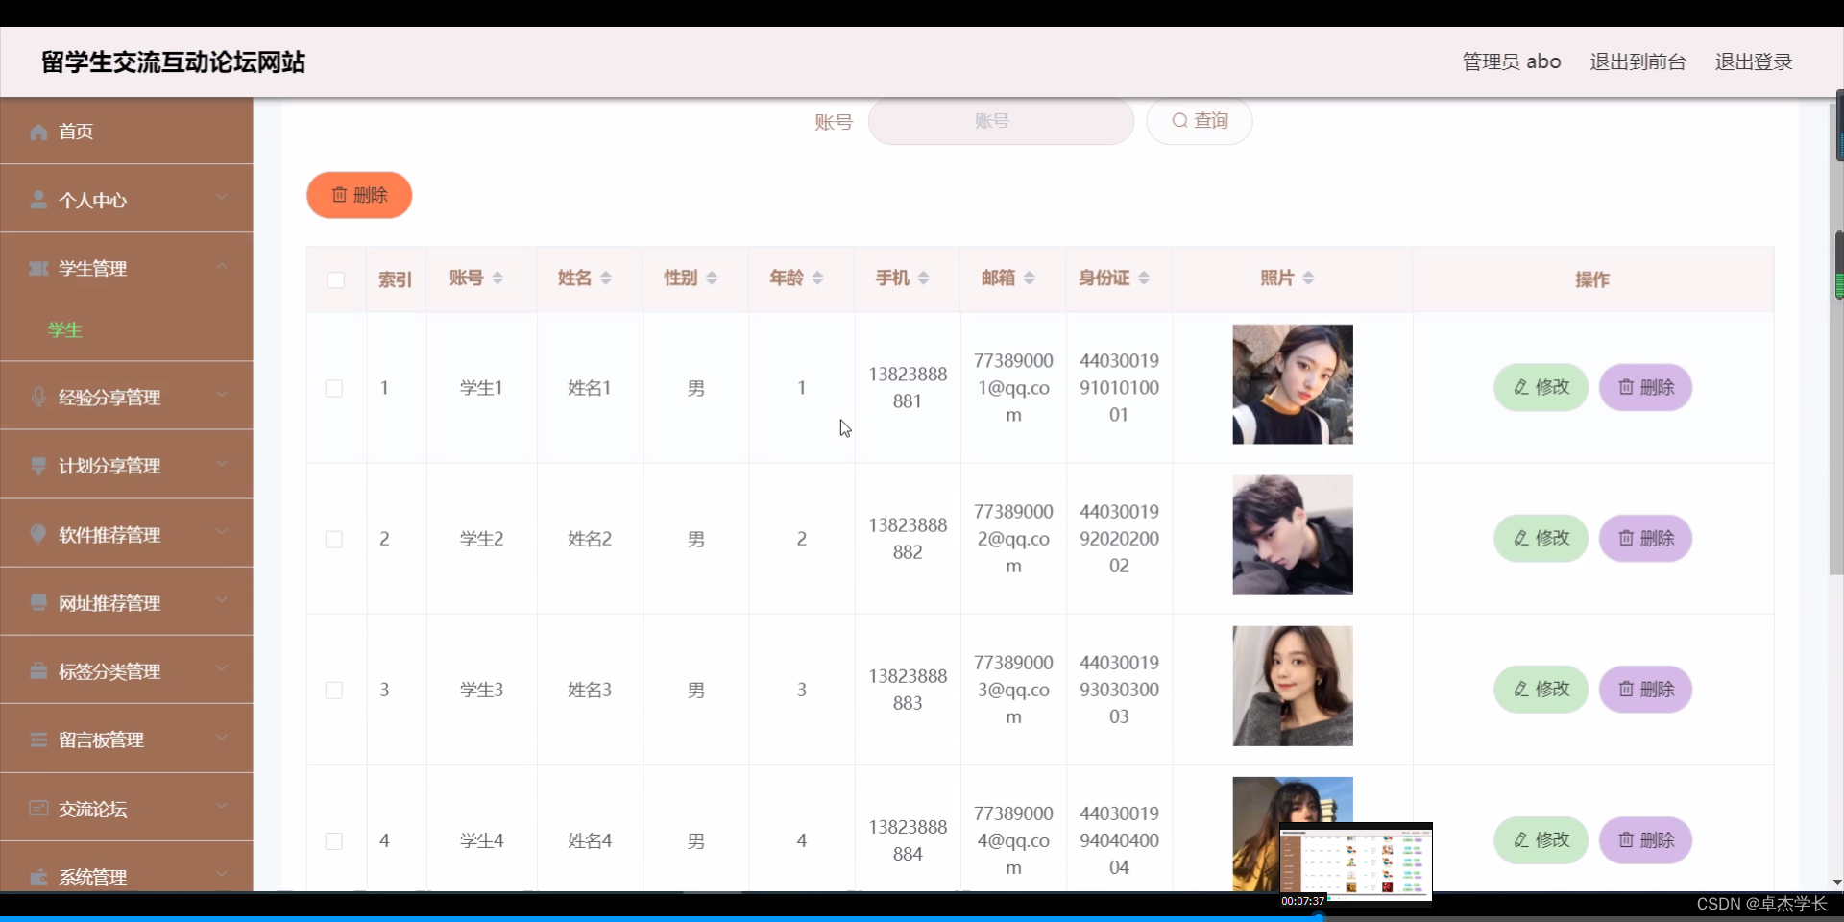Select the 首页 home icon in sidebar
The width and height of the screenshot is (1844, 922).
click(38, 132)
